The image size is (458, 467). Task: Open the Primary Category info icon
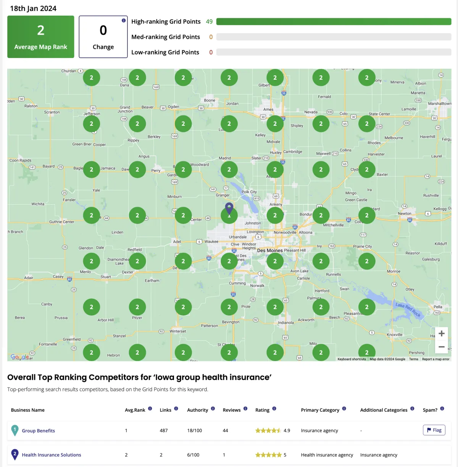tap(344, 409)
